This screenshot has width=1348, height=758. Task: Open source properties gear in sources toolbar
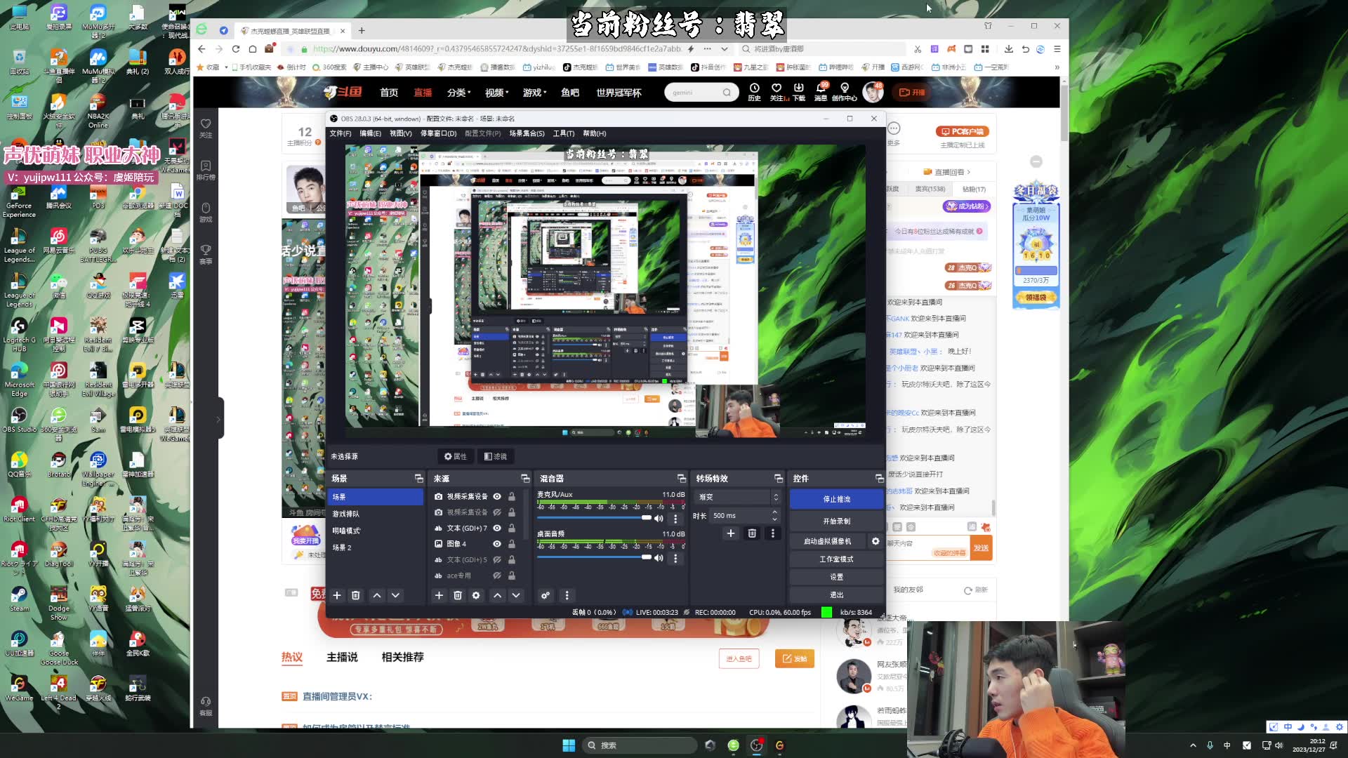point(476,595)
